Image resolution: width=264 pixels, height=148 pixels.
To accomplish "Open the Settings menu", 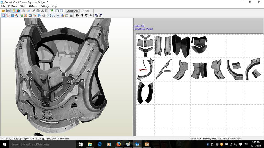I will click(x=45, y=6).
